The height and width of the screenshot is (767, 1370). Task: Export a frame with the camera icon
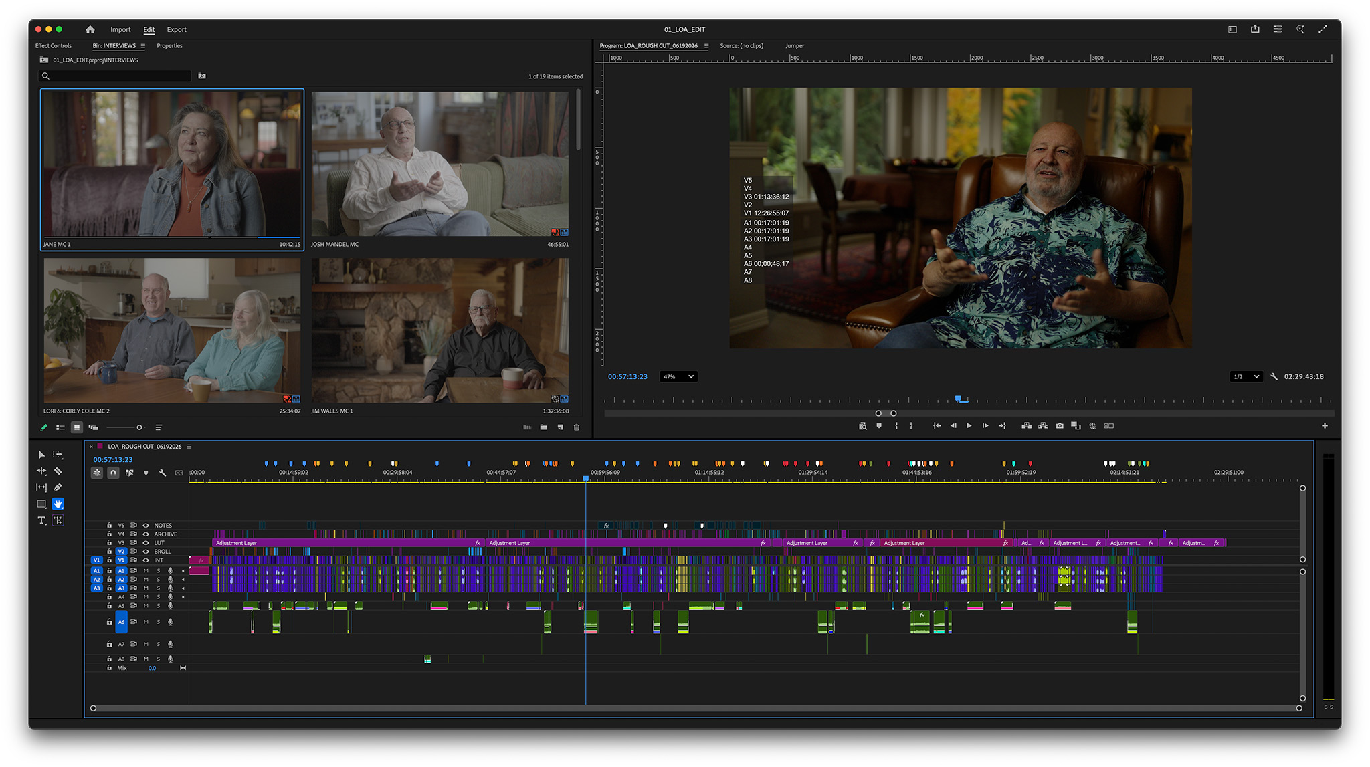1060,426
